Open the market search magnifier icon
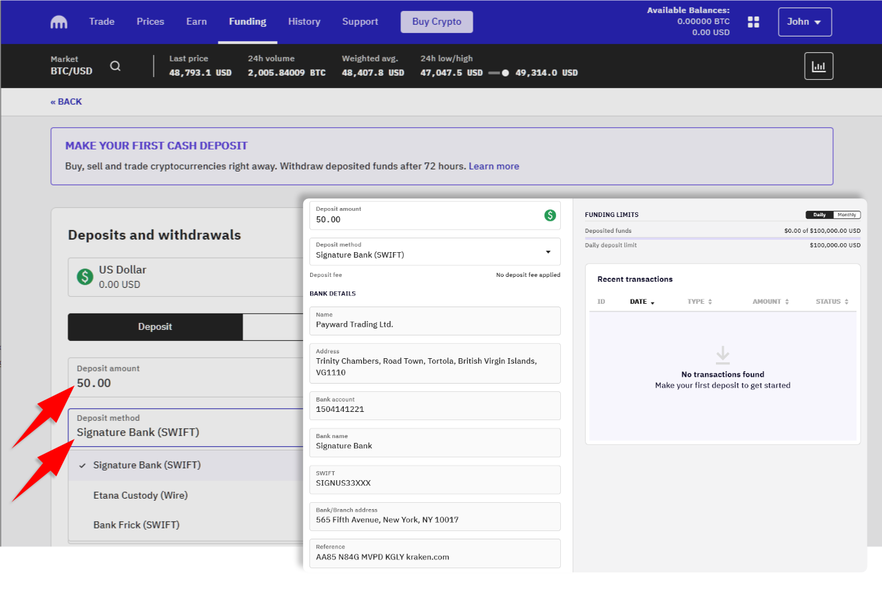 click(115, 66)
